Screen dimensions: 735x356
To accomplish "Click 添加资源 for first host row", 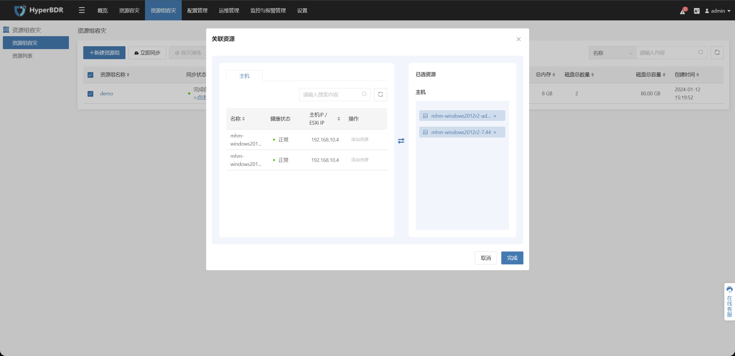I will [360, 140].
